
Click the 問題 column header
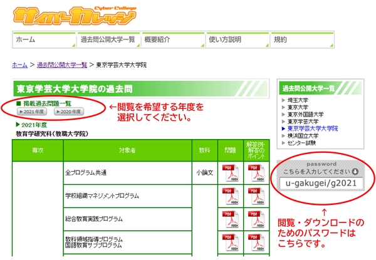[231, 150]
